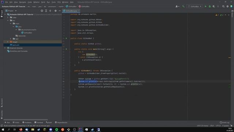This screenshot has height=132, width=234.
Task: Click run gutter icon beside class GitHubBot
Action: (x=66, y=38)
